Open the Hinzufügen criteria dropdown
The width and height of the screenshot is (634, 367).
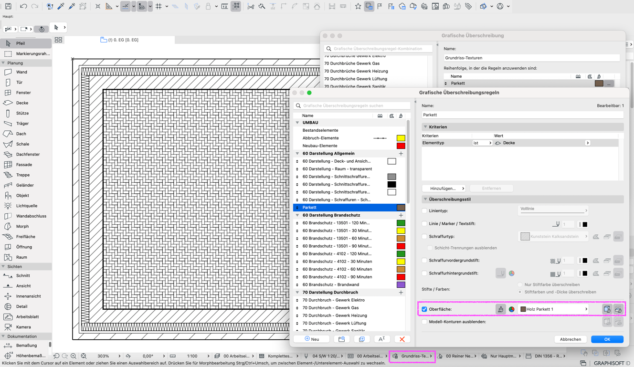pyautogui.click(x=444, y=189)
